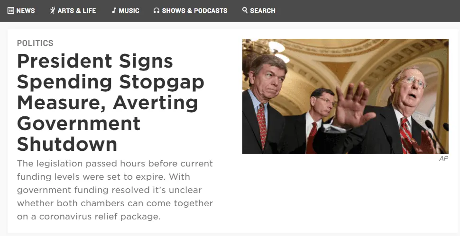Select the SEARCH label in navigation
460x236 pixels.
[263, 10]
